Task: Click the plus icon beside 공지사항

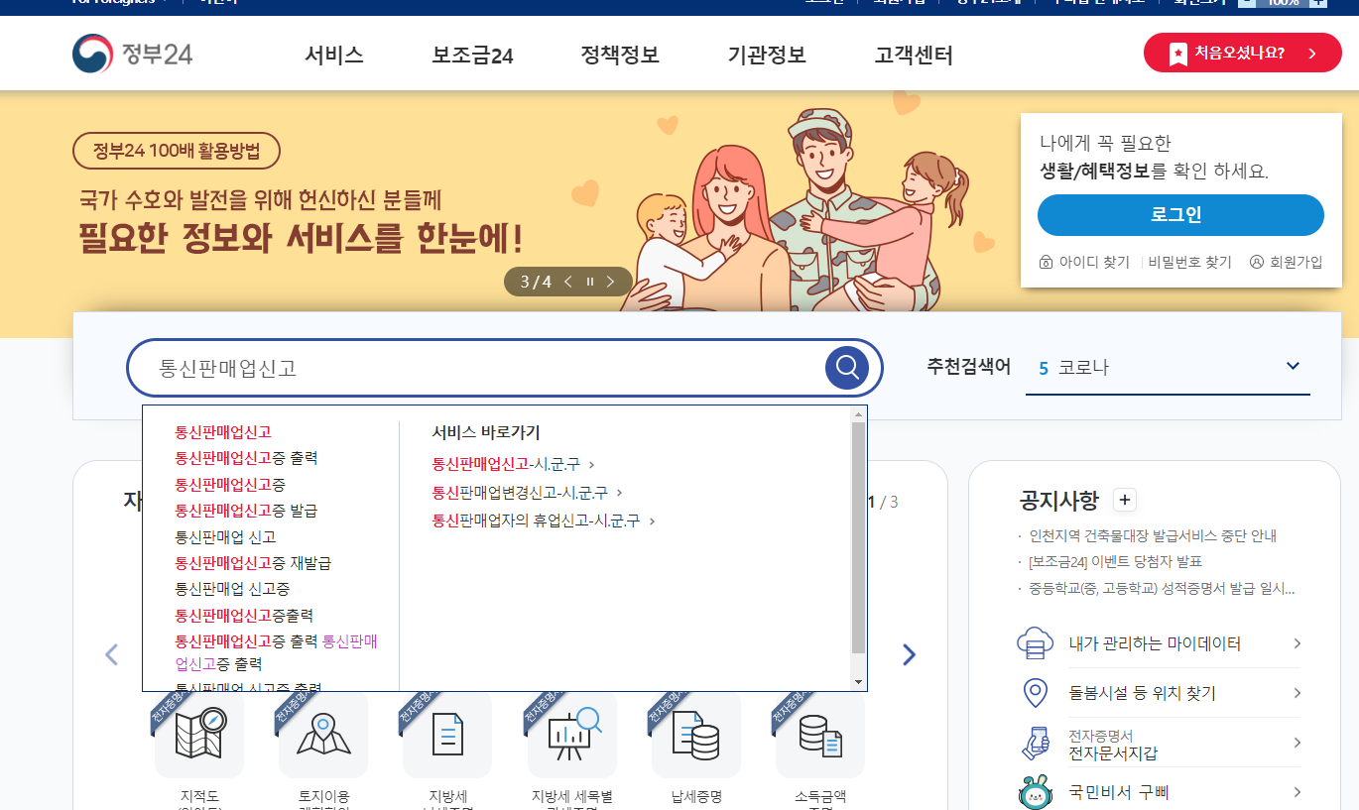Action: pos(1124,500)
